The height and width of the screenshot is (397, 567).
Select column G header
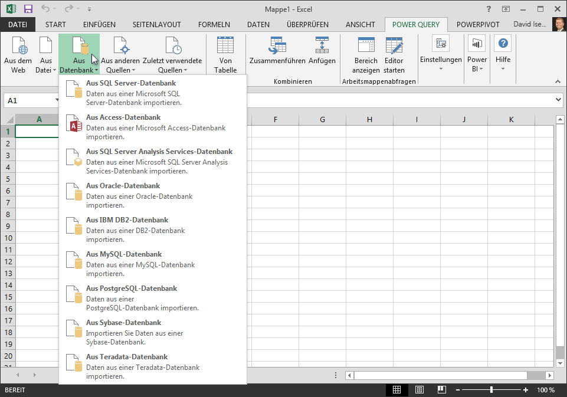click(x=322, y=119)
